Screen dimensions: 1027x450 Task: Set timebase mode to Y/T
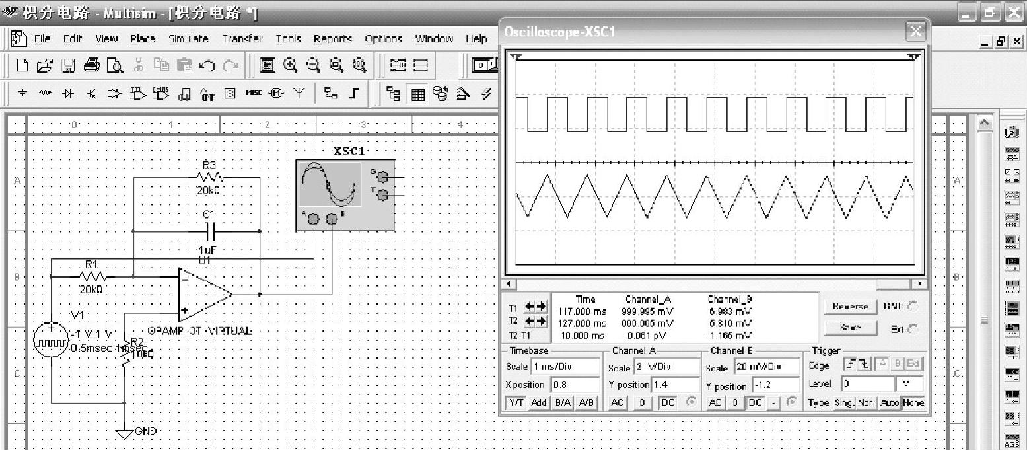pyautogui.click(x=516, y=403)
